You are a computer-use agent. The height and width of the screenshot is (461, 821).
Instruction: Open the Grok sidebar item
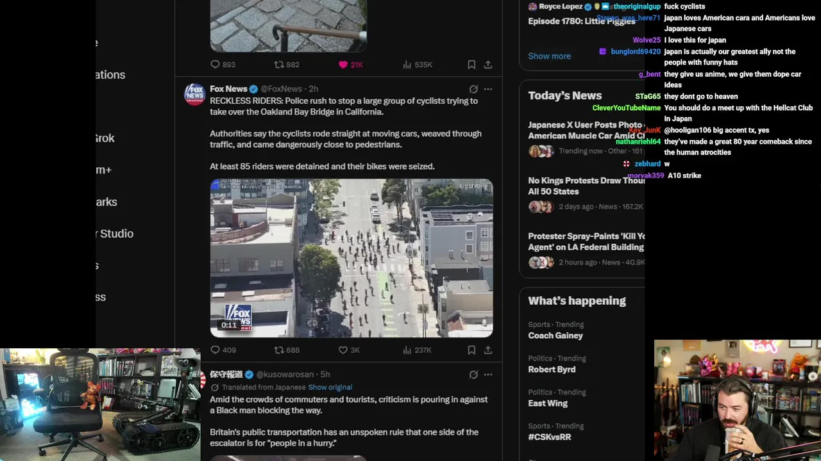[105, 138]
